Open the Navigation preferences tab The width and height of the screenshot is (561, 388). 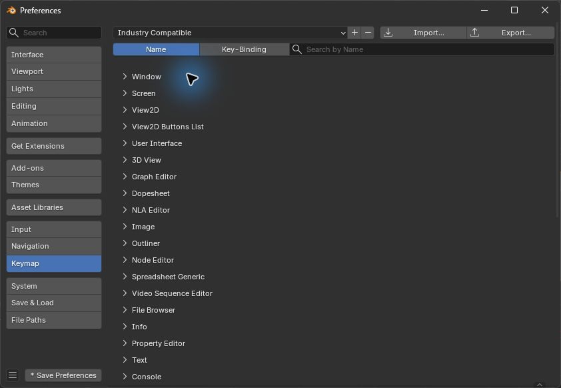54,246
